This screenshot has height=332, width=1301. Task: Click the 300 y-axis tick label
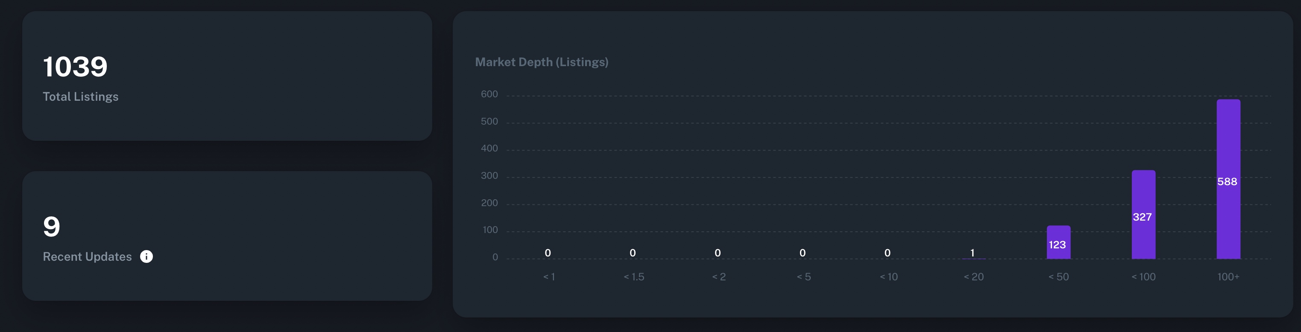tap(489, 175)
